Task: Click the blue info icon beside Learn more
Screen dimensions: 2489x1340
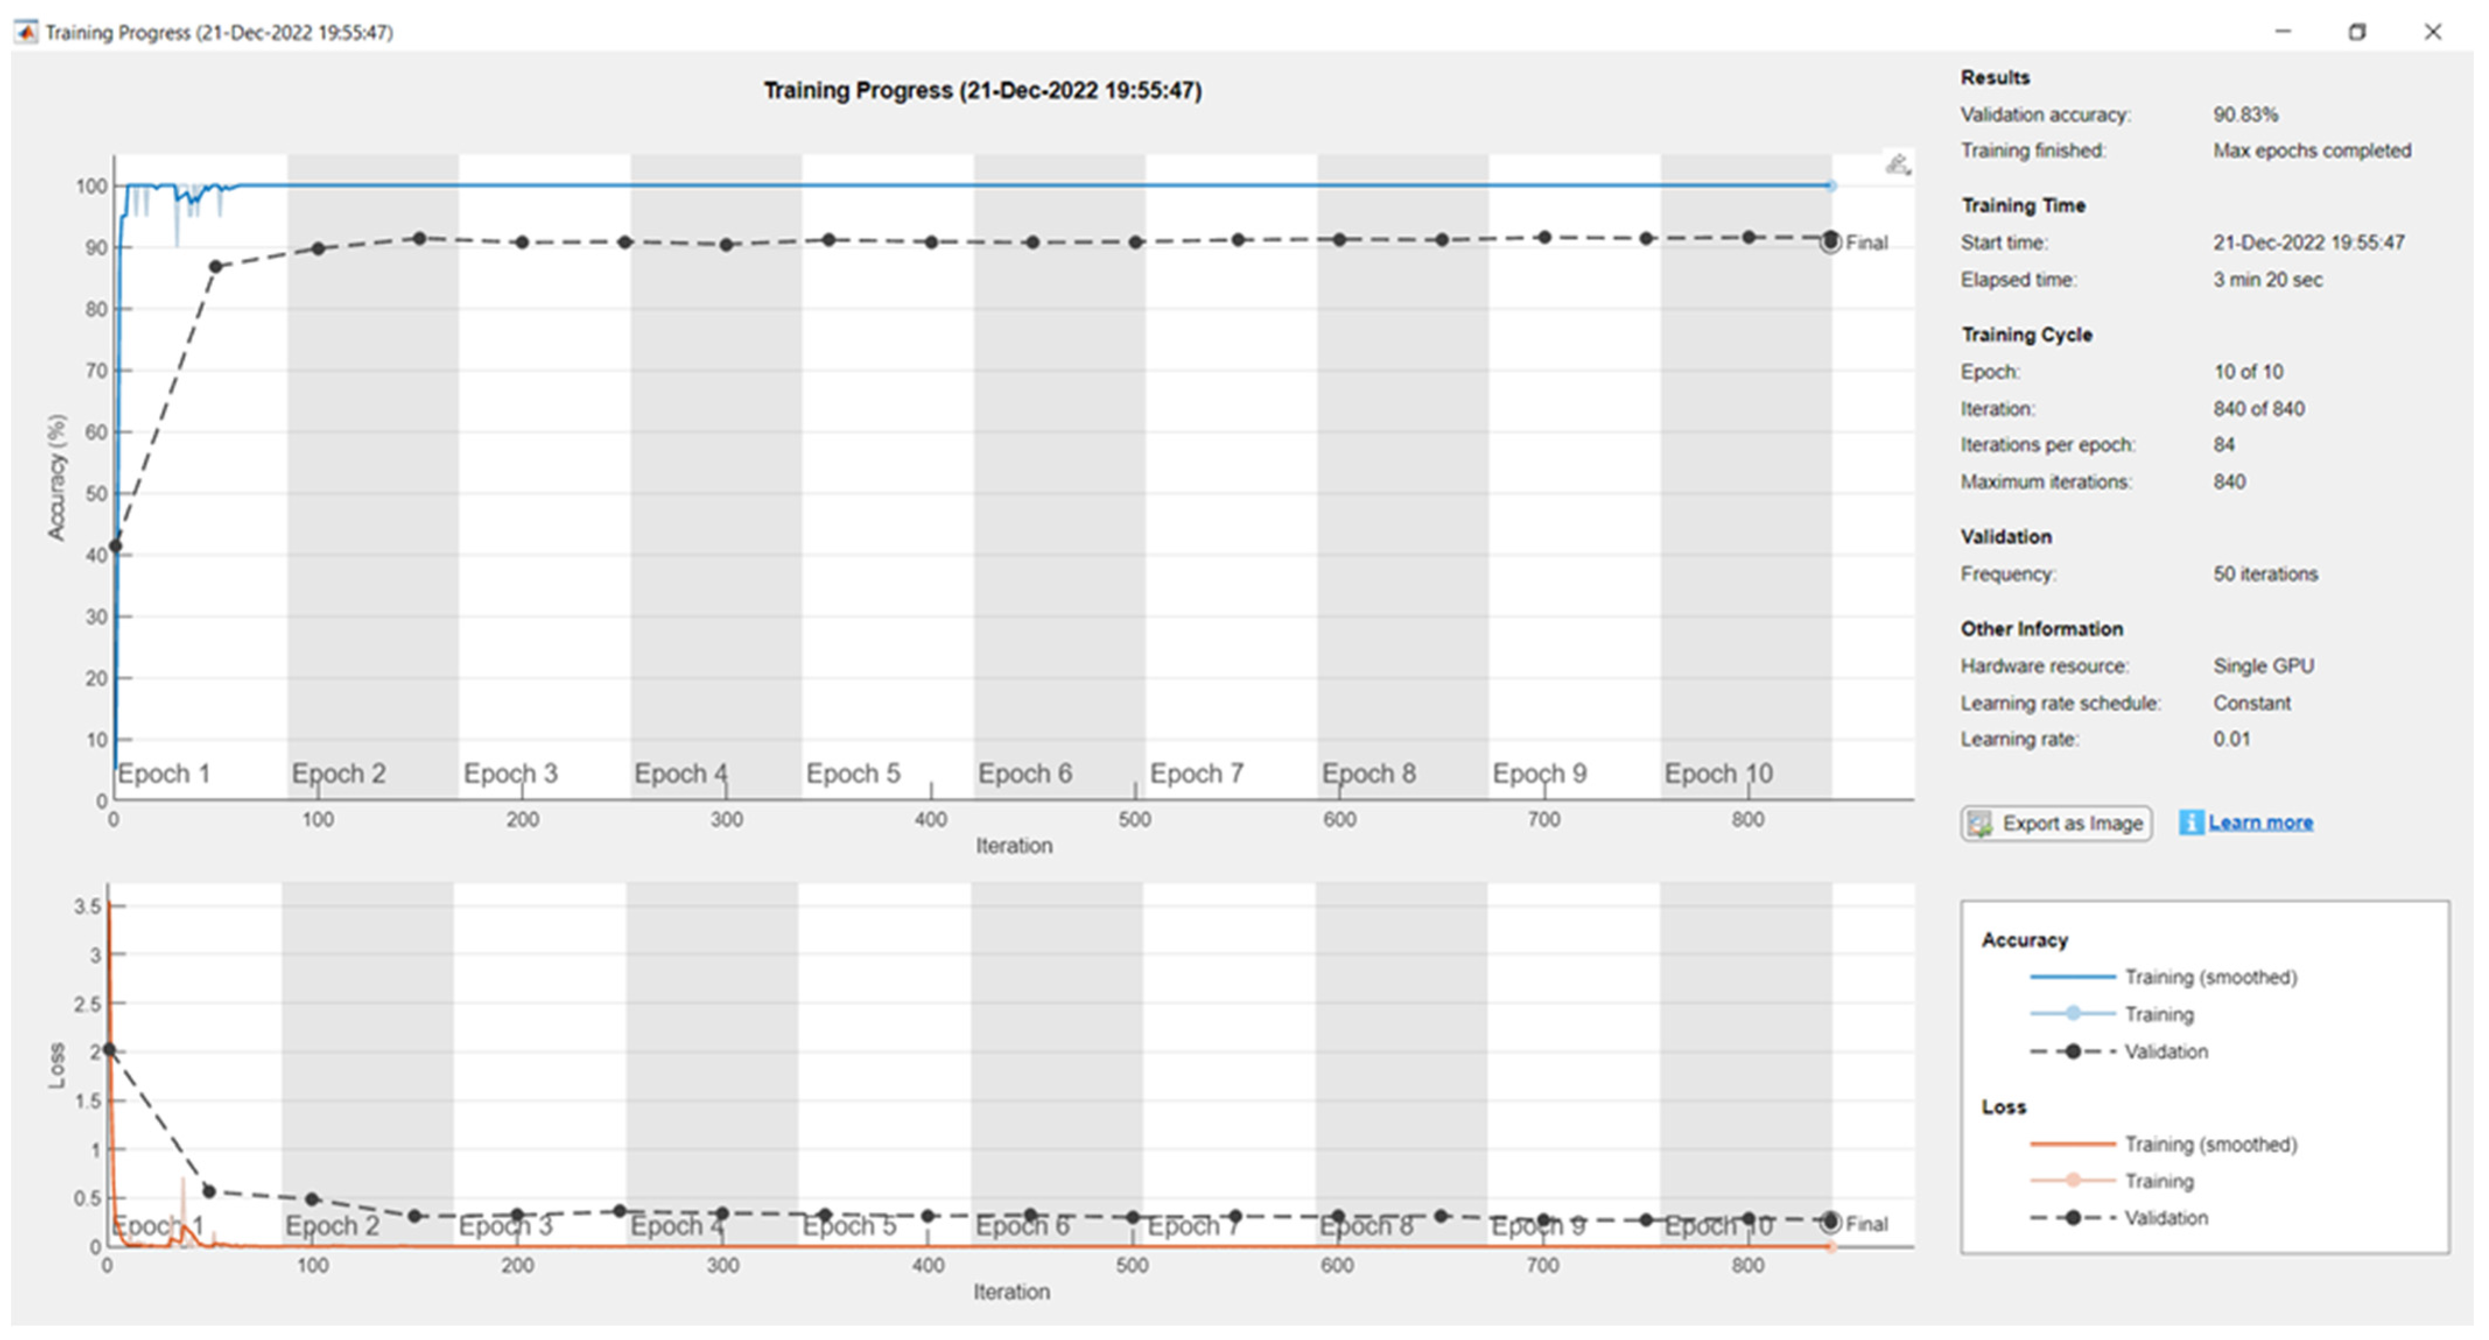Action: pyautogui.click(x=2191, y=822)
